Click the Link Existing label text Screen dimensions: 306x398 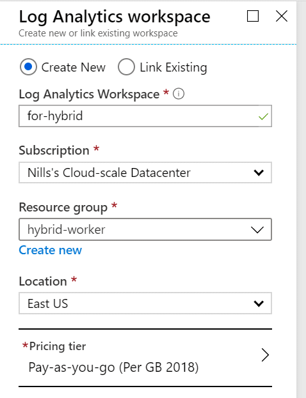173,68
